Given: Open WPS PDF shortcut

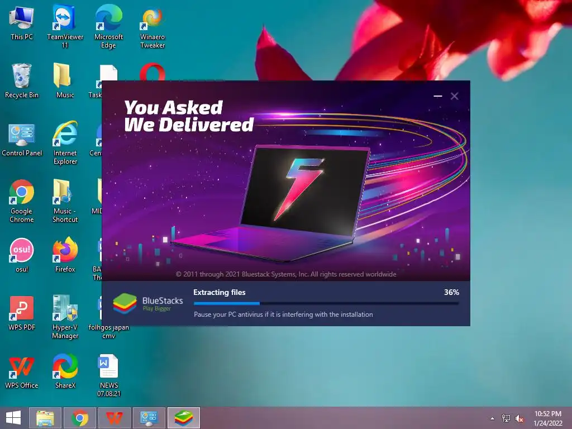Looking at the screenshot, I should point(22,313).
